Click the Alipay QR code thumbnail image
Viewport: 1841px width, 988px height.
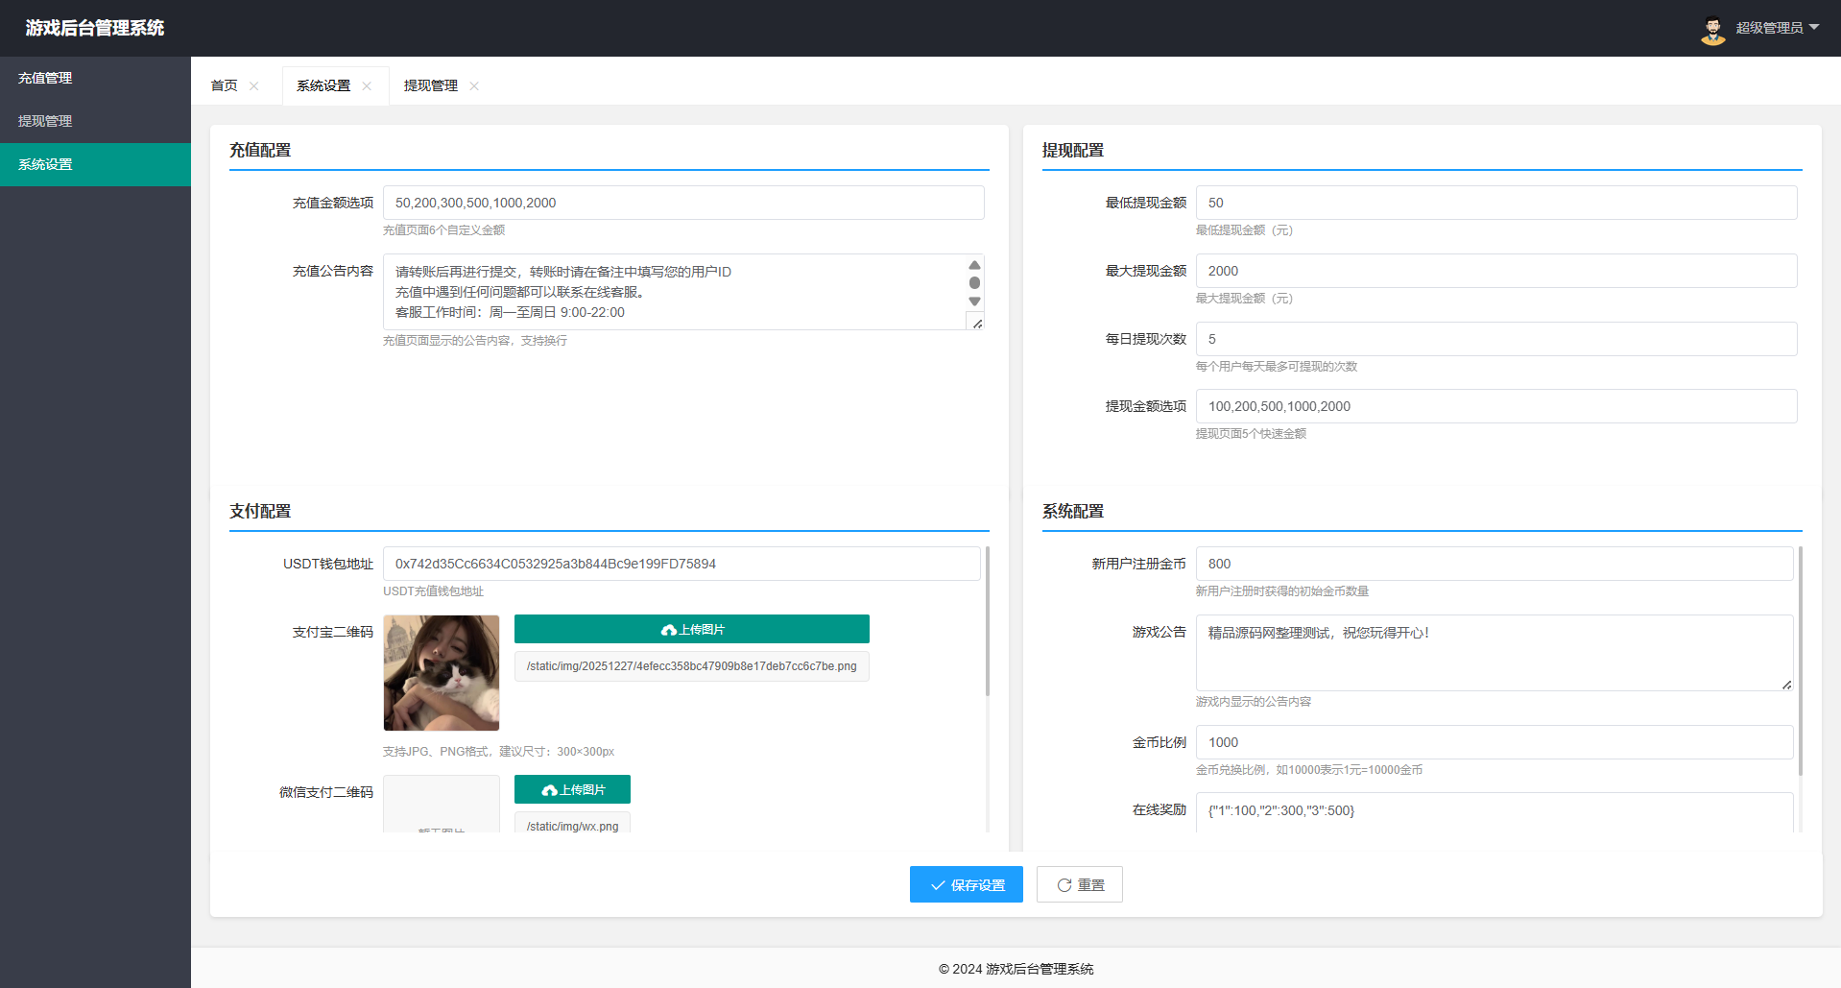[442, 673]
